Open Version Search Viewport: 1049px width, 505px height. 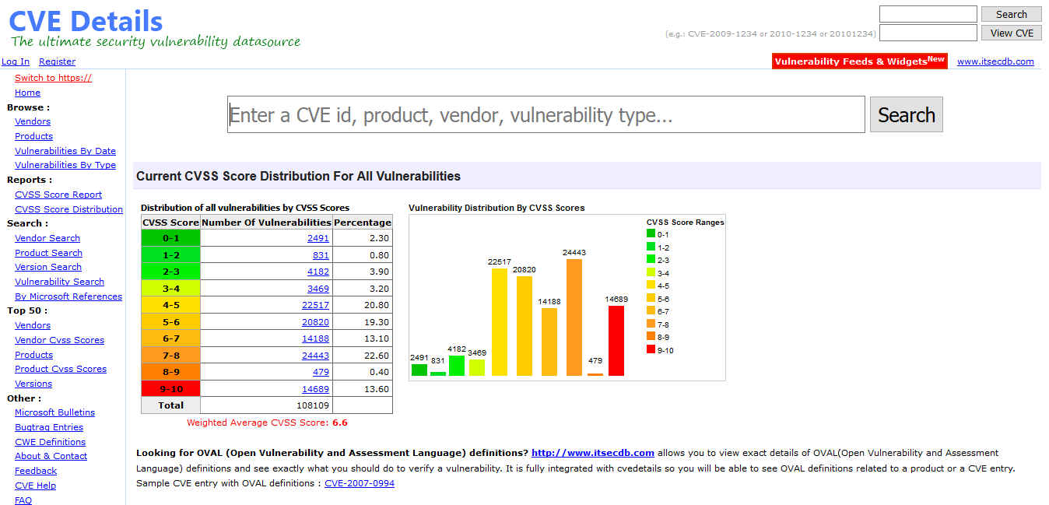pyautogui.click(x=48, y=267)
